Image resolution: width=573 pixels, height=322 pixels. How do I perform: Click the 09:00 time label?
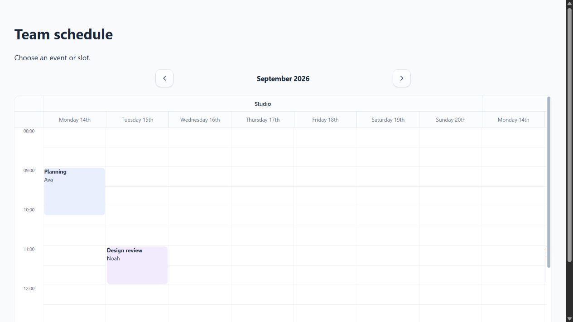(29, 170)
